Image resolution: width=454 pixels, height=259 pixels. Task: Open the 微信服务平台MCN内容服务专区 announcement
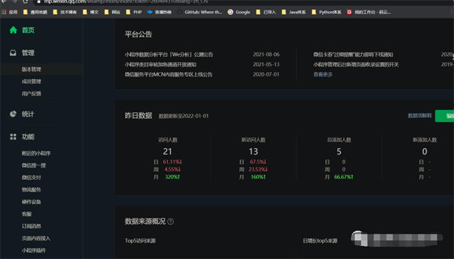tap(169, 75)
